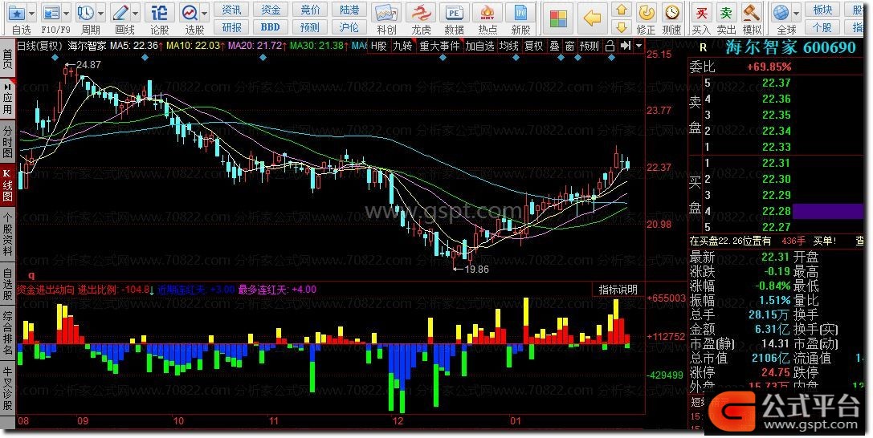873x438 pixels.
Task: Open 指标说明 indicator description
Action: tap(618, 290)
